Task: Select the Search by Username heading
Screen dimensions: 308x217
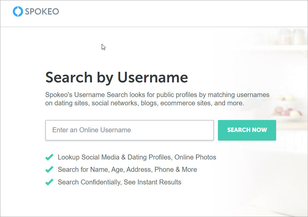Action: (x=117, y=78)
